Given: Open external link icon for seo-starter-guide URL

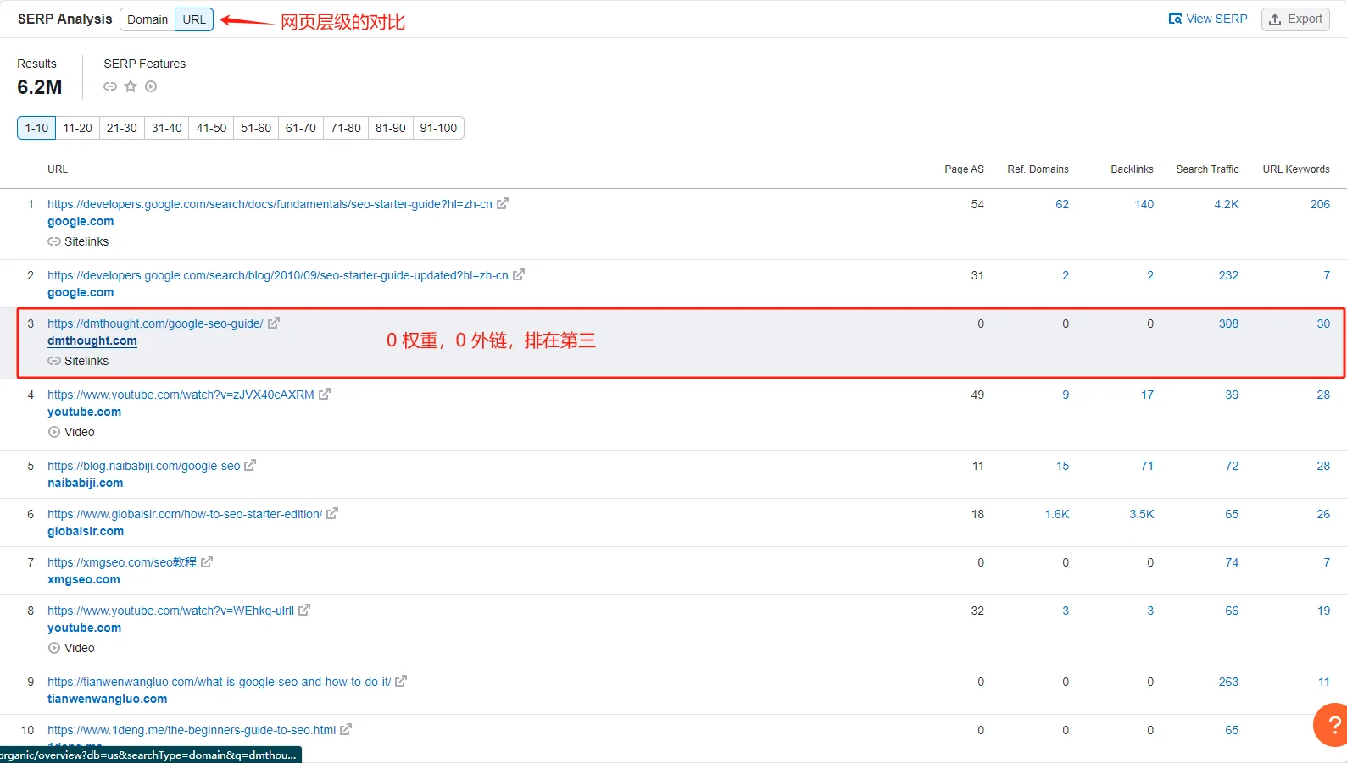Looking at the screenshot, I should click(503, 203).
